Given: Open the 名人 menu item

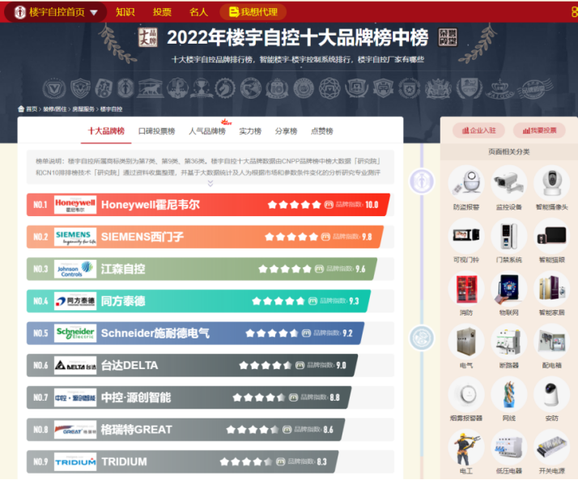Looking at the screenshot, I should [198, 12].
